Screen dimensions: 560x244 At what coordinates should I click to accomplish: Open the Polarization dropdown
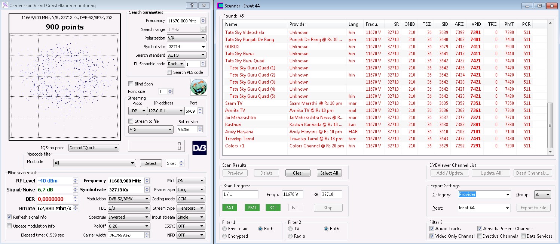[x=186, y=38]
